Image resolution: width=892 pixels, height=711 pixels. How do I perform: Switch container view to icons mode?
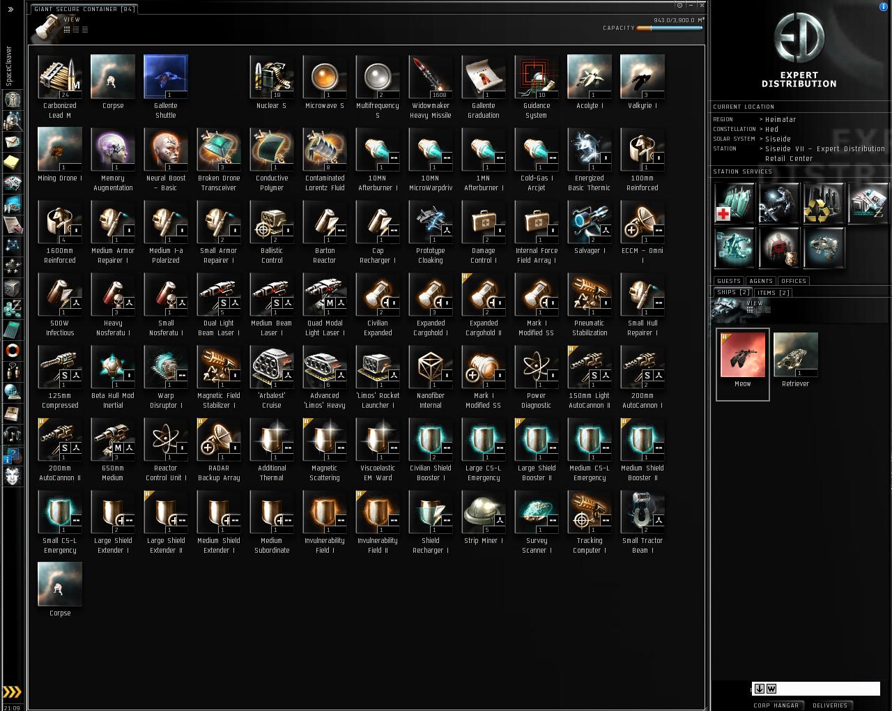tap(67, 29)
